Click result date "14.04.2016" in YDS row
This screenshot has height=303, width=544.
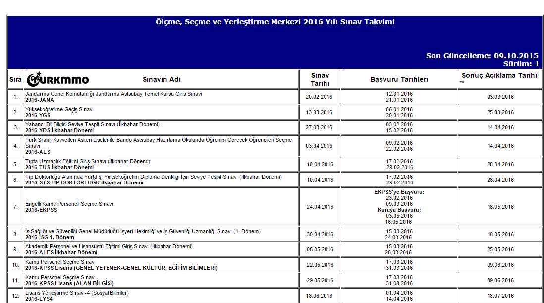click(x=500, y=127)
